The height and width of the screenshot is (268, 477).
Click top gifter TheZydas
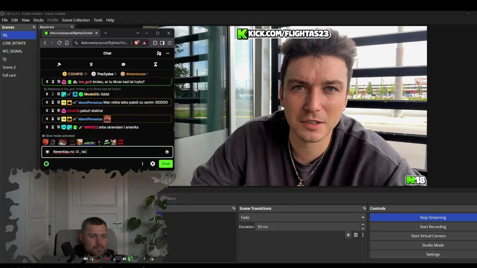click(105, 74)
